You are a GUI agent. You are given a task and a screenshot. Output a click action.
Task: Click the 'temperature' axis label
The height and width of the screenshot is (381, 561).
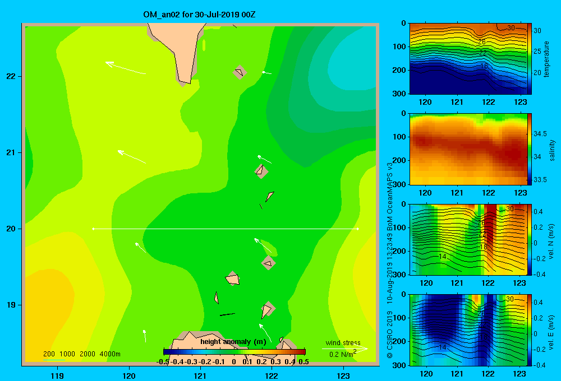point(546,59)
